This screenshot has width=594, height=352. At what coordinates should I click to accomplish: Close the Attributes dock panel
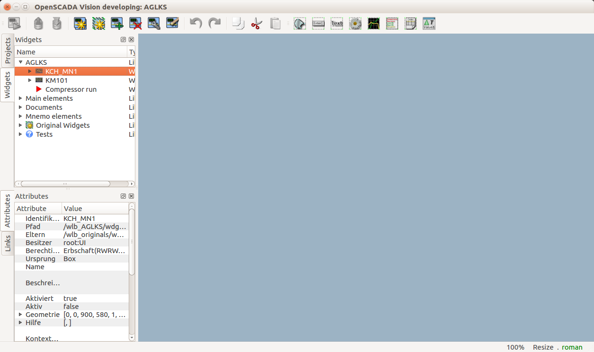[131, 196]
